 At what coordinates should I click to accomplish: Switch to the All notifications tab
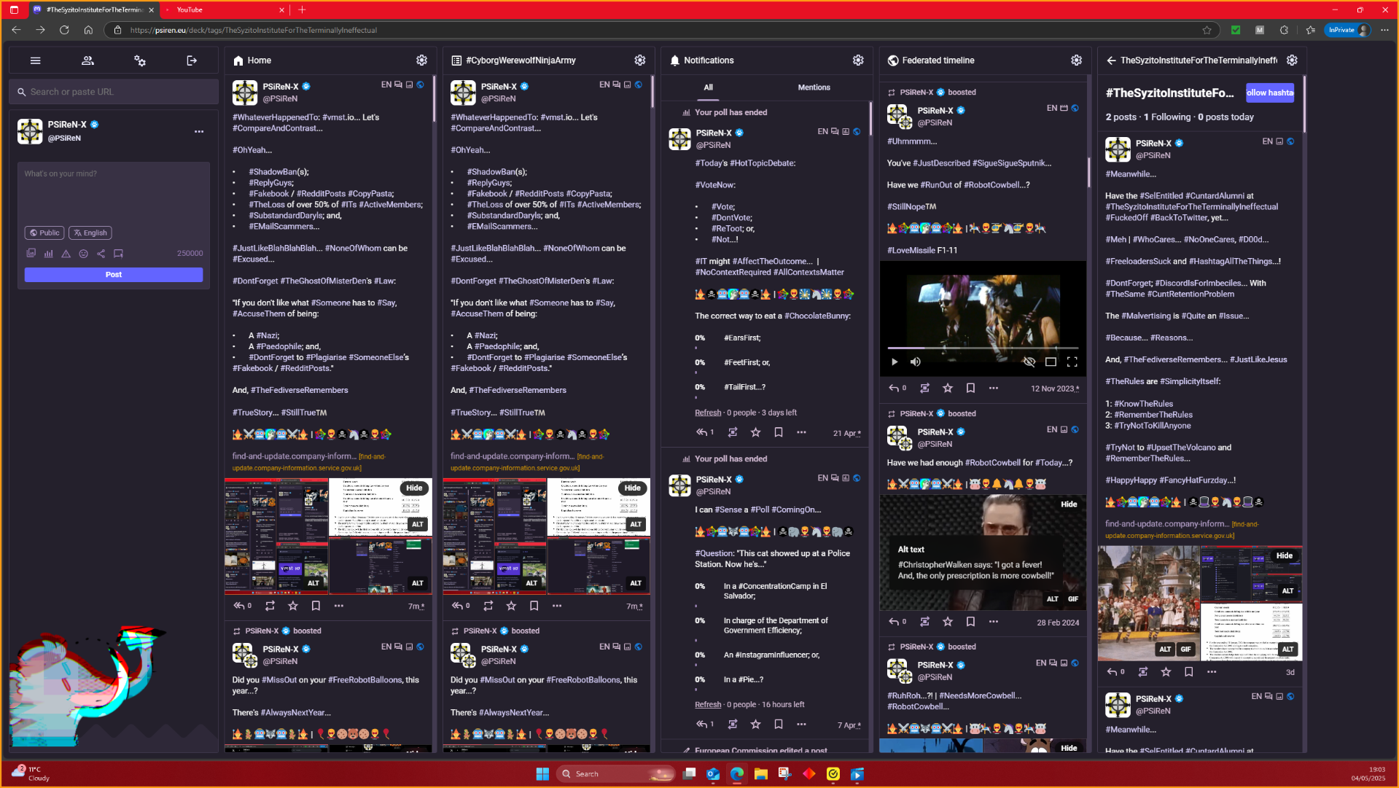tap(709, 87)
